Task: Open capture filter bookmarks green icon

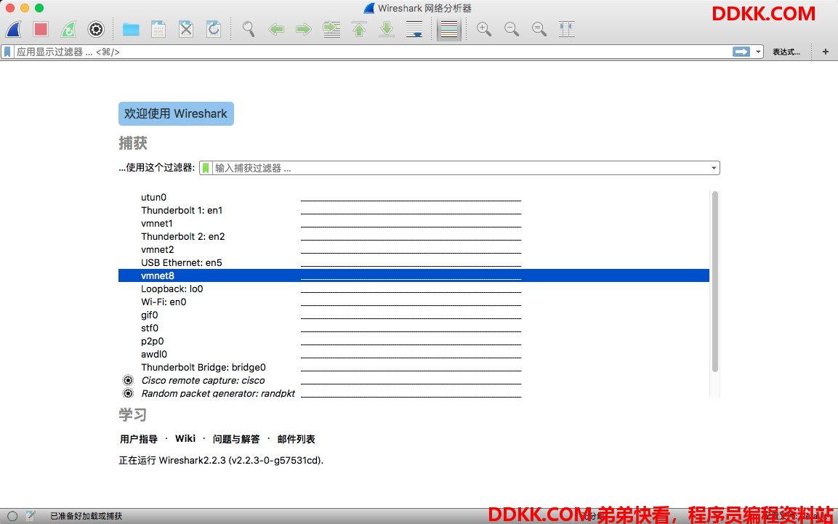Action: point(206,169)
